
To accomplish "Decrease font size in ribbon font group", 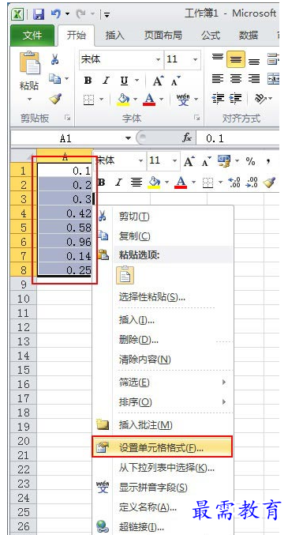I will click(176, 81).
